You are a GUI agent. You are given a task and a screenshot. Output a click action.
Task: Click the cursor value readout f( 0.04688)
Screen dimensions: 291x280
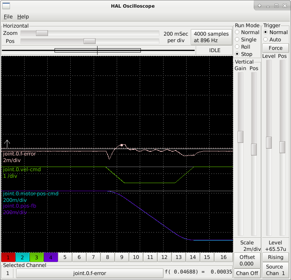198,272
